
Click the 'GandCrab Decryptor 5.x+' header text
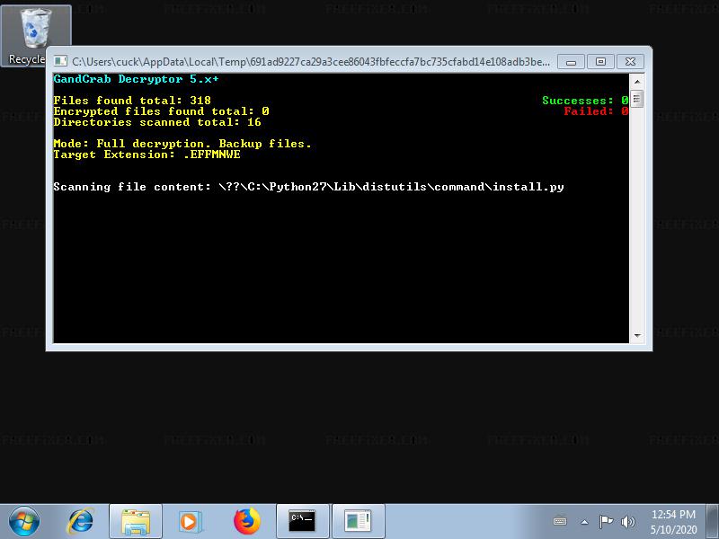137,79
